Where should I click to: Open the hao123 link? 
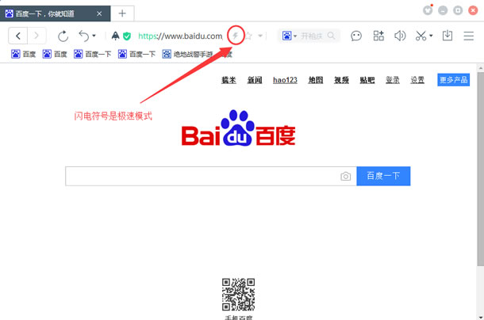pyautogui.click(x=285, y=80)
